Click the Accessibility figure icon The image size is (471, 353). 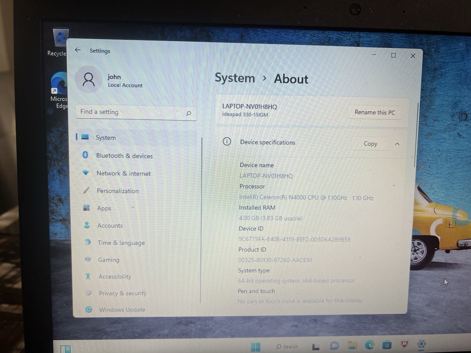point(88,276)
